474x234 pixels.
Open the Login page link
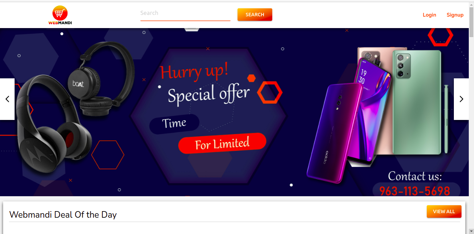coord(429,15)
